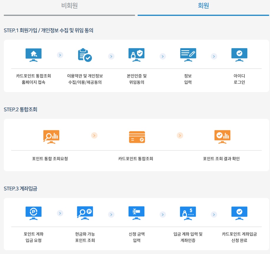Click the lock and shield icon for 본인인증

[136, 55]
